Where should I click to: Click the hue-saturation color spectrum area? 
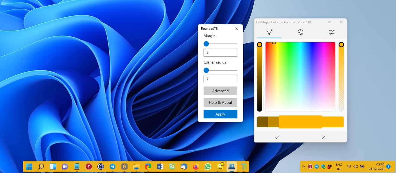tap(300, 76)
